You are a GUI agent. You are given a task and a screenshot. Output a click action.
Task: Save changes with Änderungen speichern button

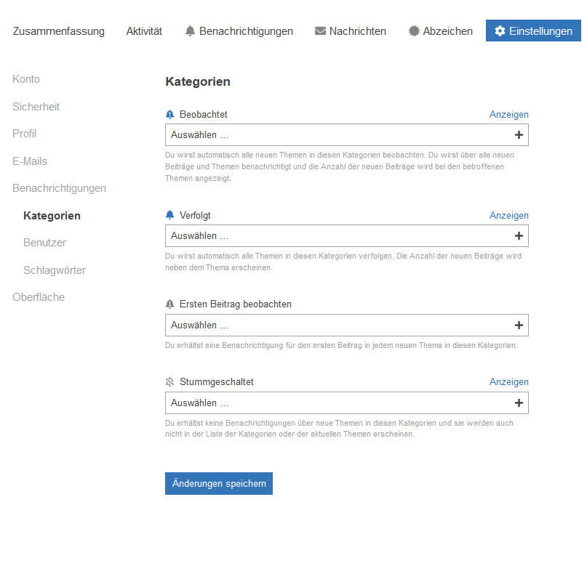219,483
